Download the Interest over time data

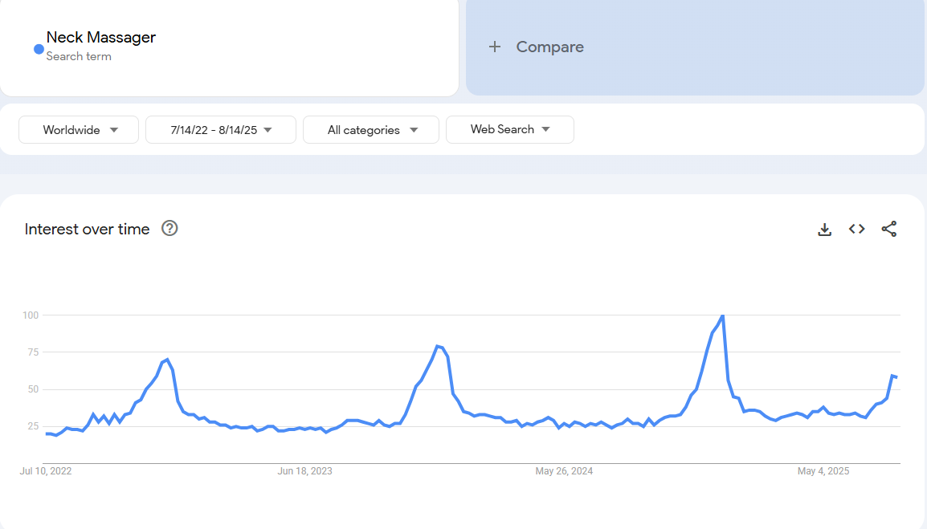coord(824,230)
